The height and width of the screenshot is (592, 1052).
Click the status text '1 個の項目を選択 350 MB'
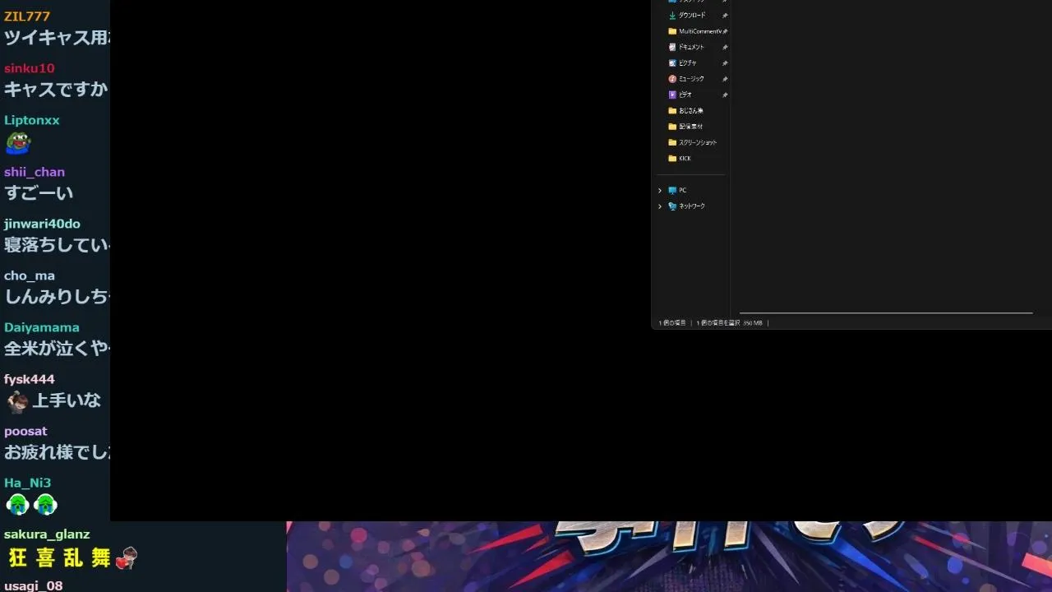[729, 323]
